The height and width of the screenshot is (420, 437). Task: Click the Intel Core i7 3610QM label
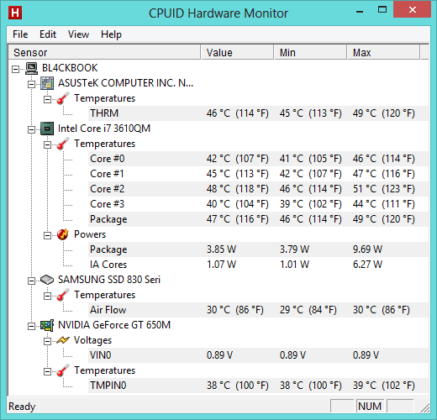coord(104,129)
